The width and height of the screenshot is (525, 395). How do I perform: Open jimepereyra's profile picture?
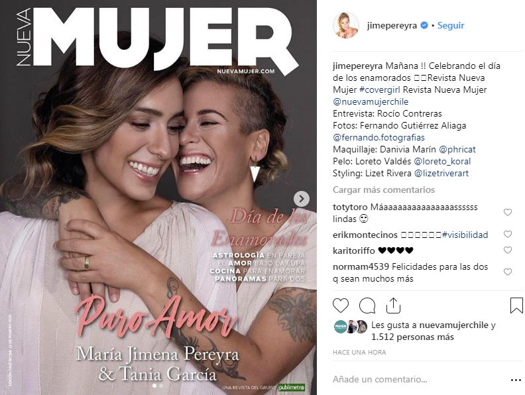coord(346,25)
